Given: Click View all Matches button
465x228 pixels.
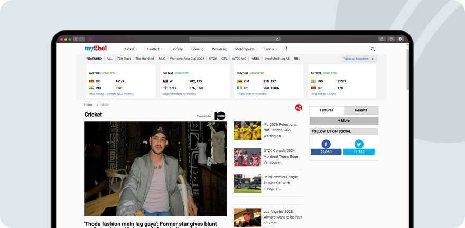Looking at the screenshot, I should 359,59.
